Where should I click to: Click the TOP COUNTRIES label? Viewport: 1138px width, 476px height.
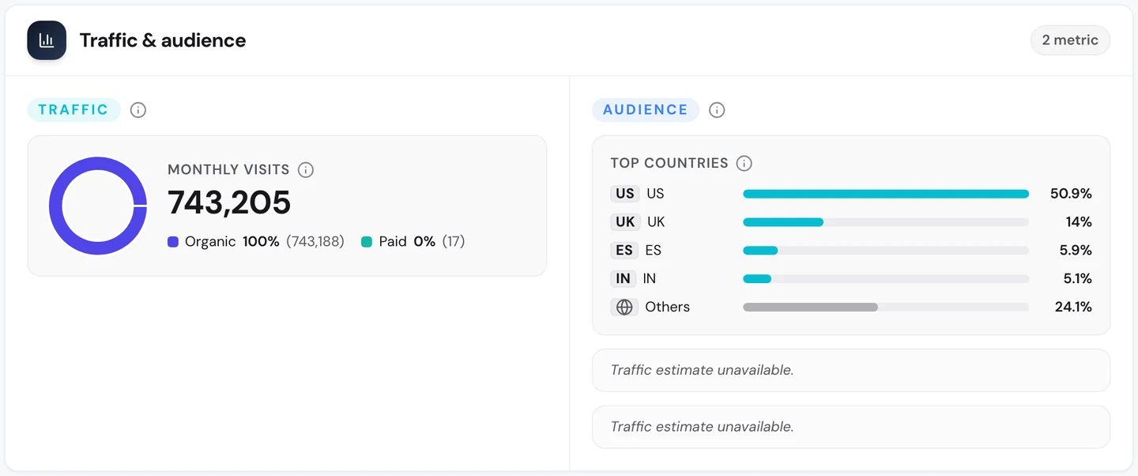point(669,164)
